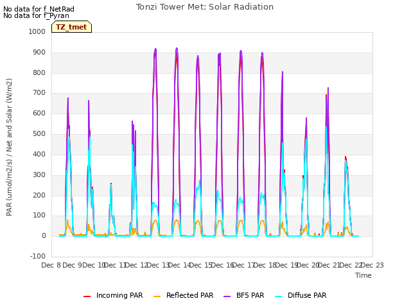
Task: Click the y-axis tick label 700
Action: (39, 92)
